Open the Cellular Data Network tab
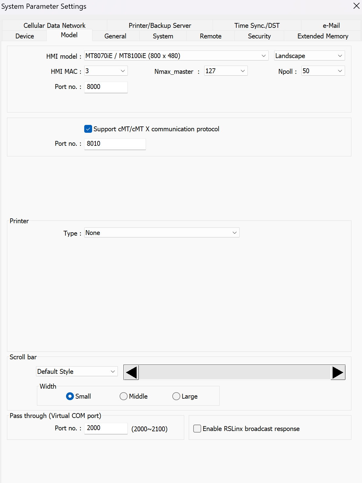 (55, 25)
